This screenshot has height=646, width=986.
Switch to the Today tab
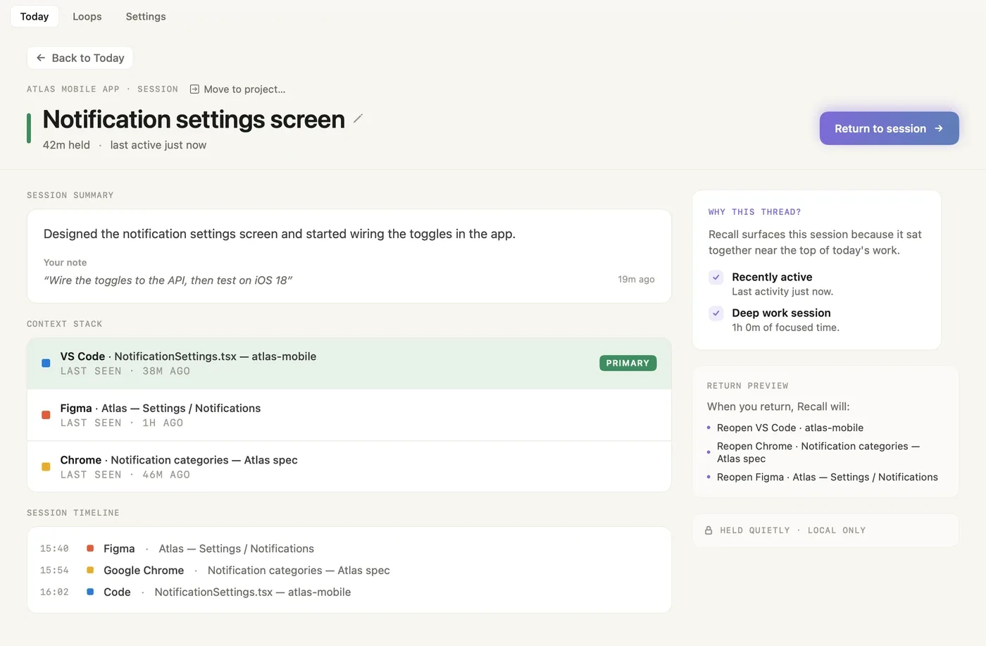pos(35,16)
